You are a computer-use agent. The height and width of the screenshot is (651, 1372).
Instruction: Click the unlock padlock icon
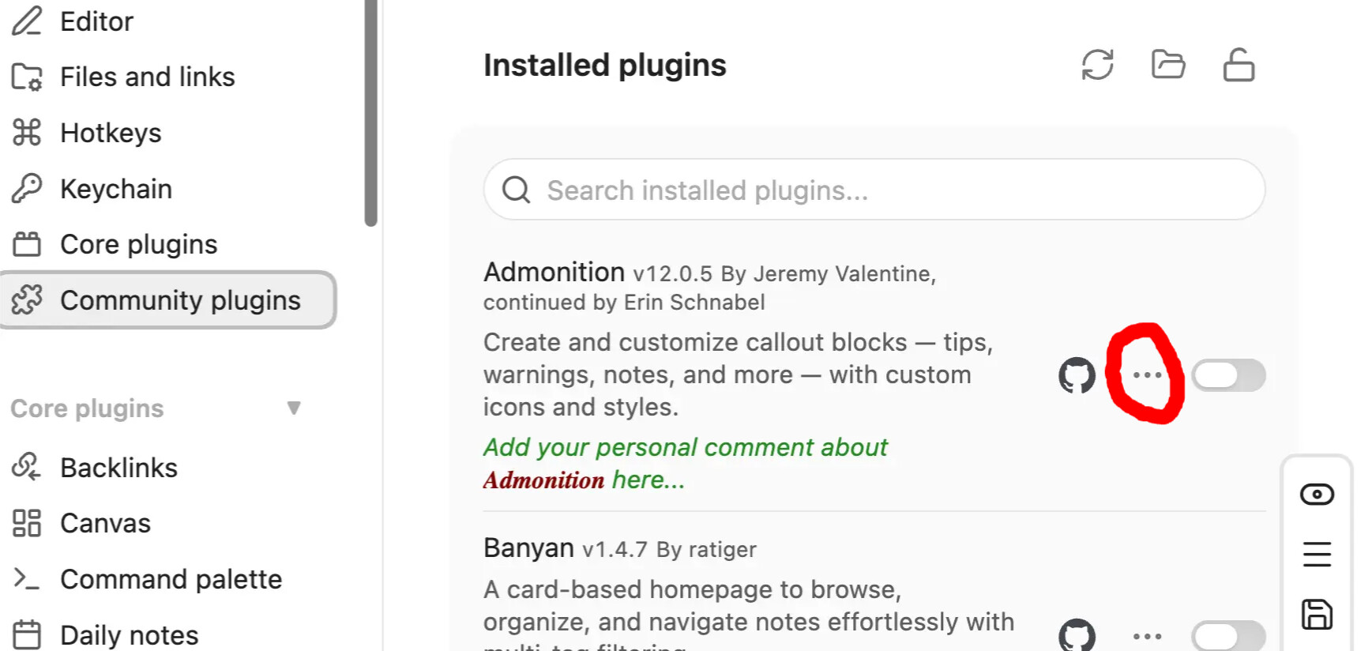1239,65
